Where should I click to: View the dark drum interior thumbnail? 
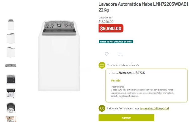(11, 107)
